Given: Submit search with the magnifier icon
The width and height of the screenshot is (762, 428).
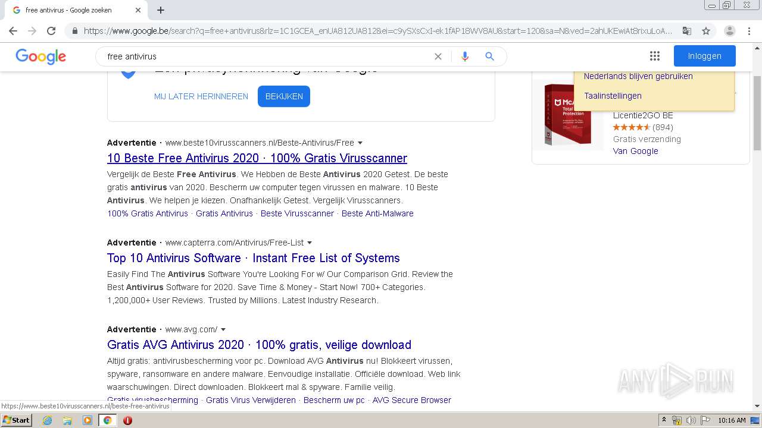Looking at the screenshot, I should point(489,56).
